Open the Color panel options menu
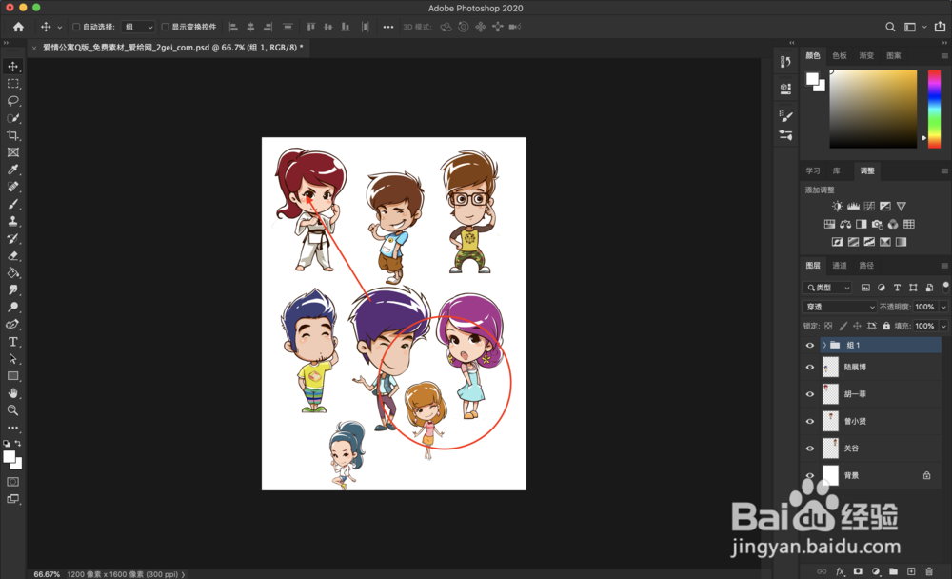This screenshot has width=952, height=579. coord(944,56)
